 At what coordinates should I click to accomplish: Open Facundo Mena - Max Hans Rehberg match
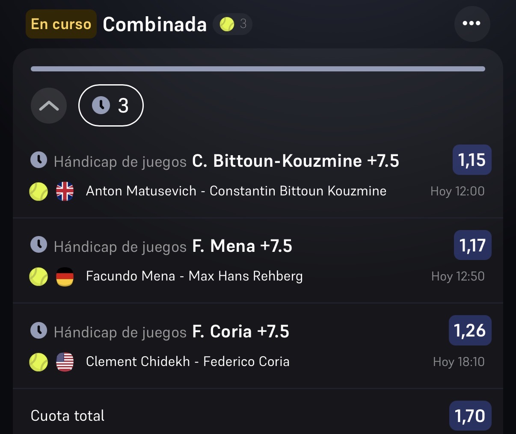pyautogui.click(x=194, y=276)
